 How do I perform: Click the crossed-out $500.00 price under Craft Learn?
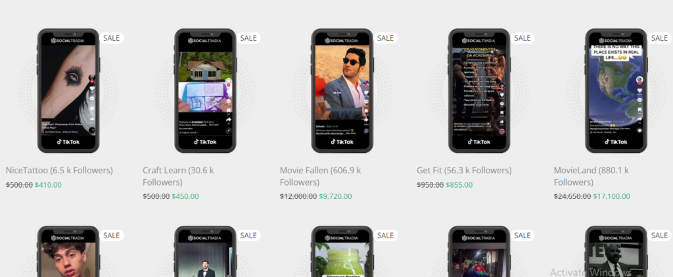(156, 196)
